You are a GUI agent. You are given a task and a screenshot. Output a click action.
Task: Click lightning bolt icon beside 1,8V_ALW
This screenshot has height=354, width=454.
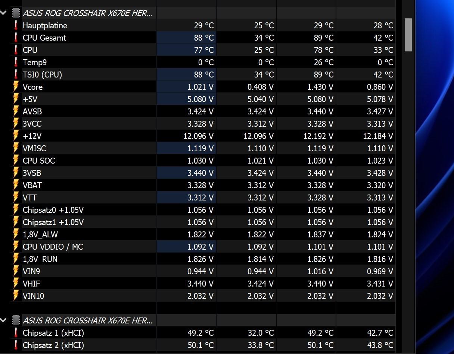(16, 234)
